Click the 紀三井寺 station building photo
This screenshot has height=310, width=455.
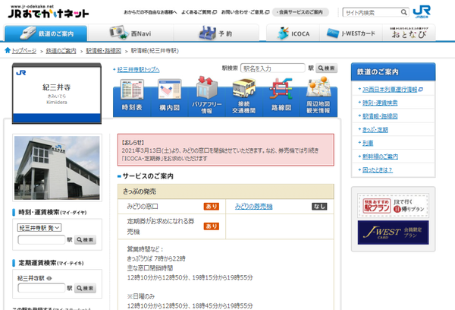tap(57, 168)
